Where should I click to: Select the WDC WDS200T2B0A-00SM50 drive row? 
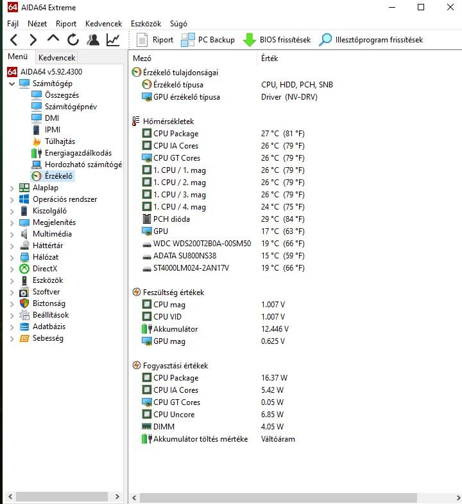223,244
